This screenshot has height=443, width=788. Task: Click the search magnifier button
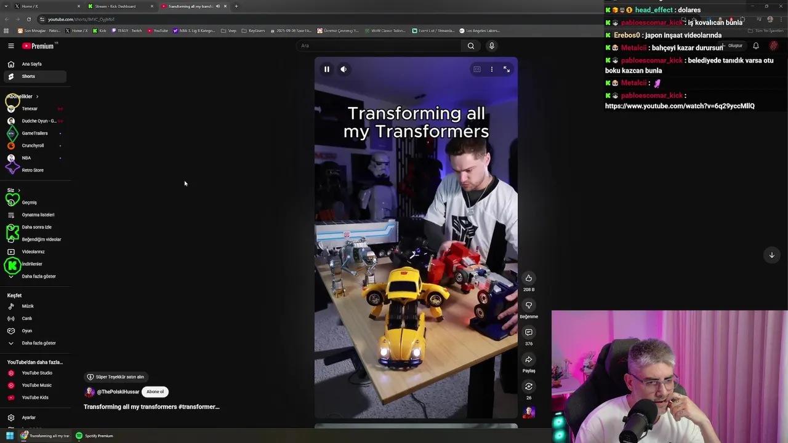pyautogui.click(x=471, y=46)
